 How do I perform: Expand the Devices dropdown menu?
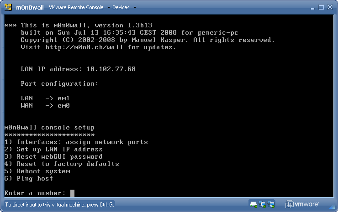[x=124, y=7]
